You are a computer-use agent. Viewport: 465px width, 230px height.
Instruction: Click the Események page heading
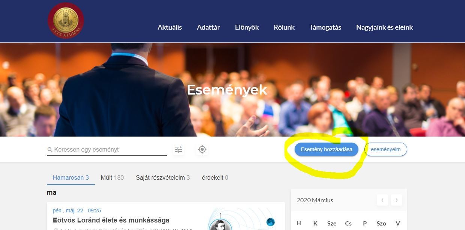(x=227, y=90)
